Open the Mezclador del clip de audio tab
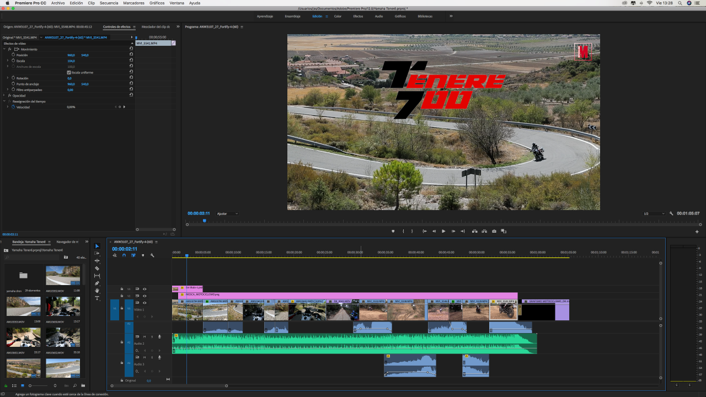This screenshot has width=706, height=397. point(156,26)
